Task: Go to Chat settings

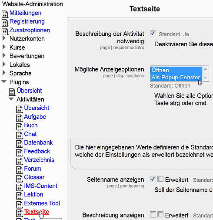Action: (x=30, y=134)
